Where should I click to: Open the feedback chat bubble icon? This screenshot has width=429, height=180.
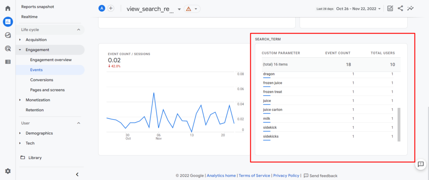(421, 164)
